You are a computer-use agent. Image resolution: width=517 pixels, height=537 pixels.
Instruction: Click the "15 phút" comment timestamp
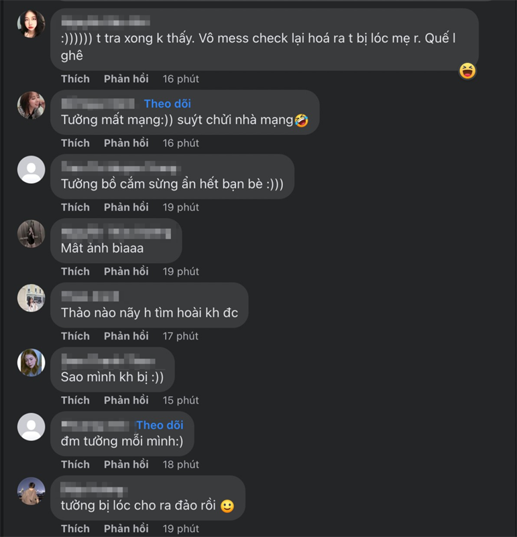(180, 400)
